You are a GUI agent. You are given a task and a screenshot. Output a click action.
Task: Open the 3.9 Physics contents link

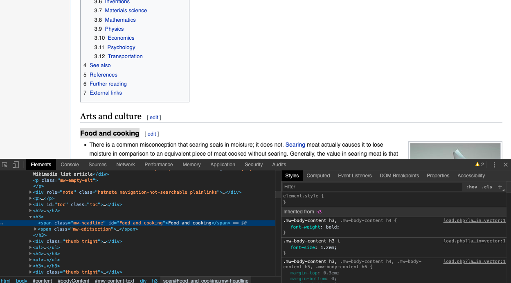[114, 29]
